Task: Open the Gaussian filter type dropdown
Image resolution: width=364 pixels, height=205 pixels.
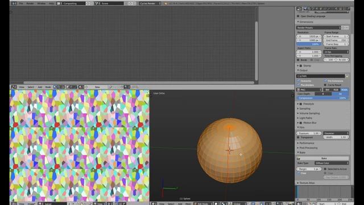Action: pyautogui.click(x=336, y=133)
